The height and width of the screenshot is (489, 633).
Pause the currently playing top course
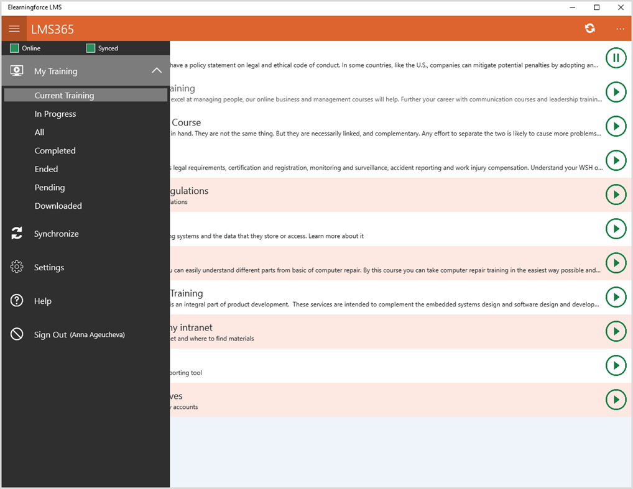[616, 57]
